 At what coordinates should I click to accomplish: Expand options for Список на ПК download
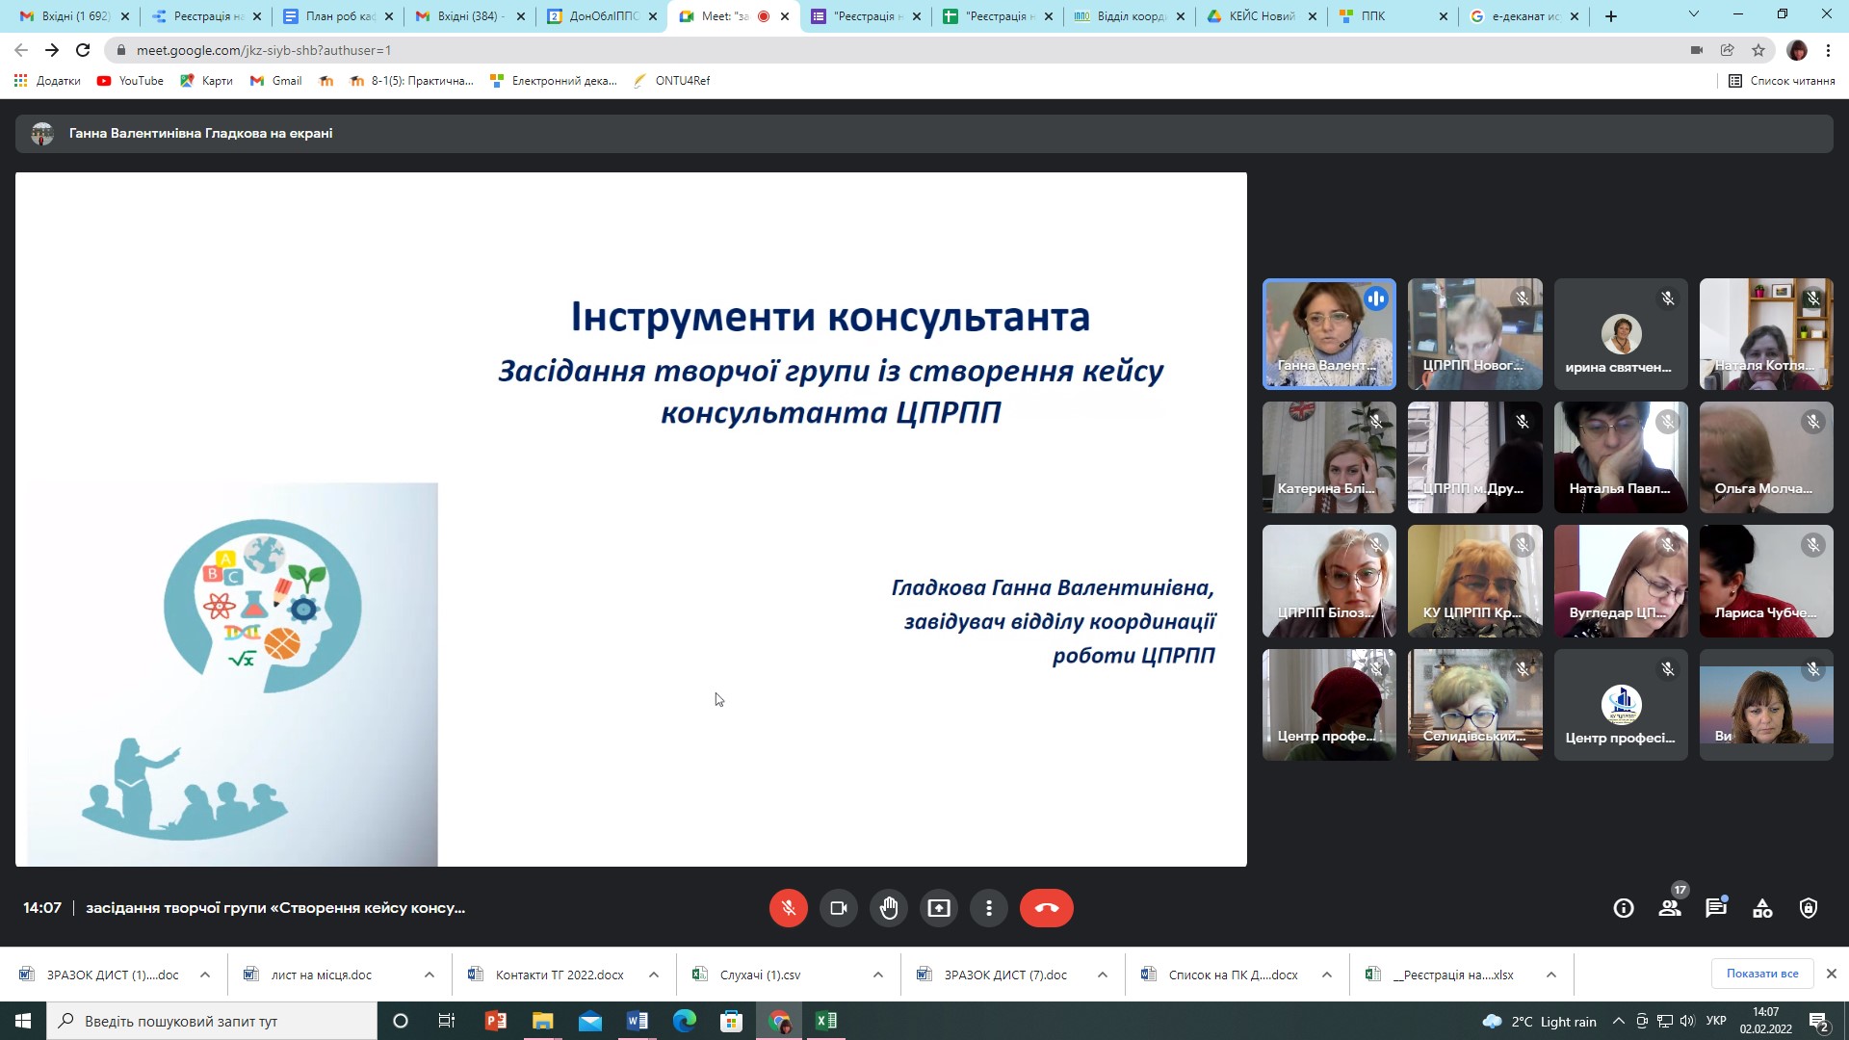tap(1327, 975)
